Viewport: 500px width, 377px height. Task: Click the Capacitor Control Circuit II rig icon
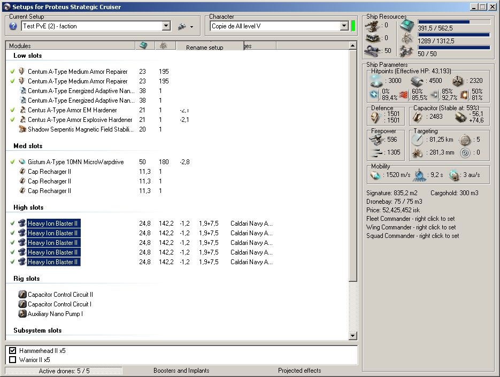[x=22, y=295]
